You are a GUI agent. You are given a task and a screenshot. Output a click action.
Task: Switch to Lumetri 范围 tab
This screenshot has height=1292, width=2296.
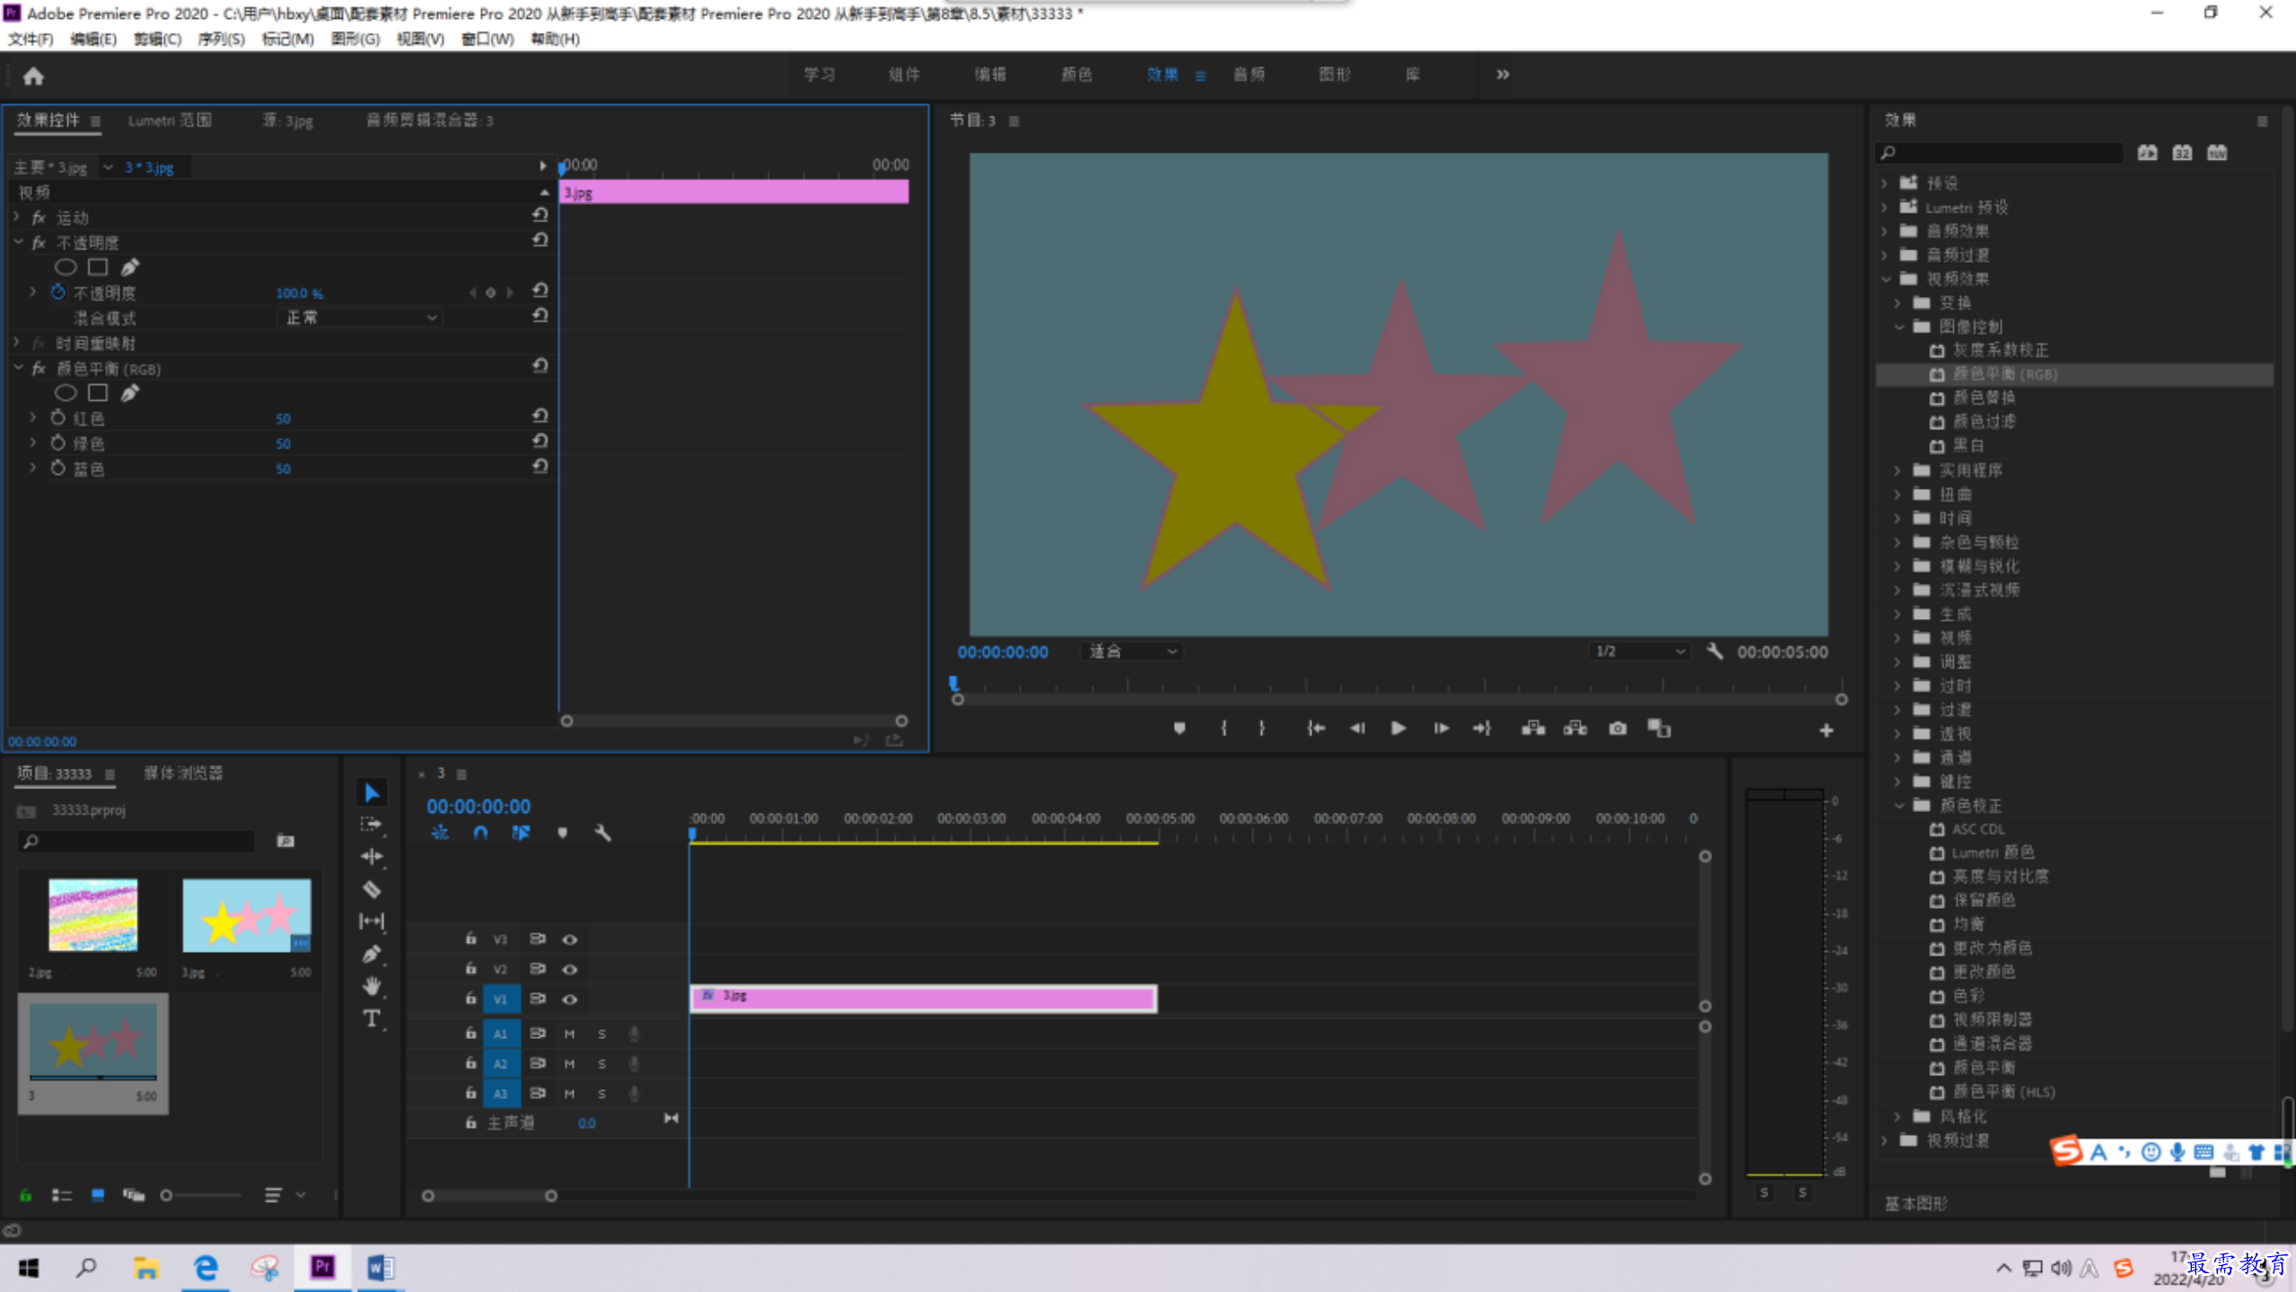click(x=170, y=120)
